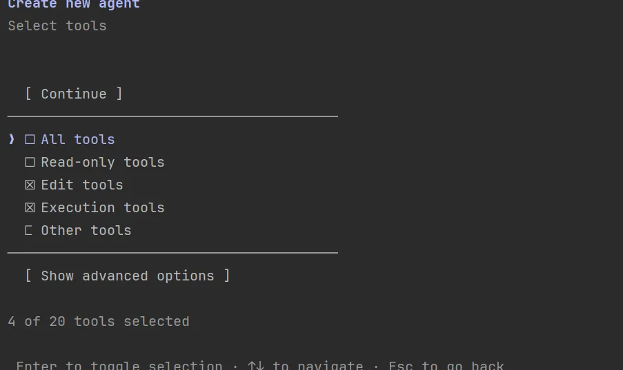This screenshot has width=623, height=370.
Task: Select the Edit tools label text
Action: (82, 185)
